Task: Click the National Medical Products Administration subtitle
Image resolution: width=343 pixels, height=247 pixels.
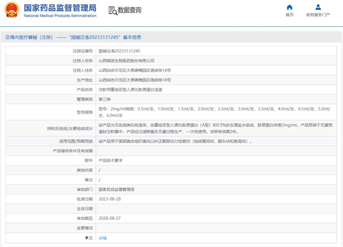Action: coord(60,16)
